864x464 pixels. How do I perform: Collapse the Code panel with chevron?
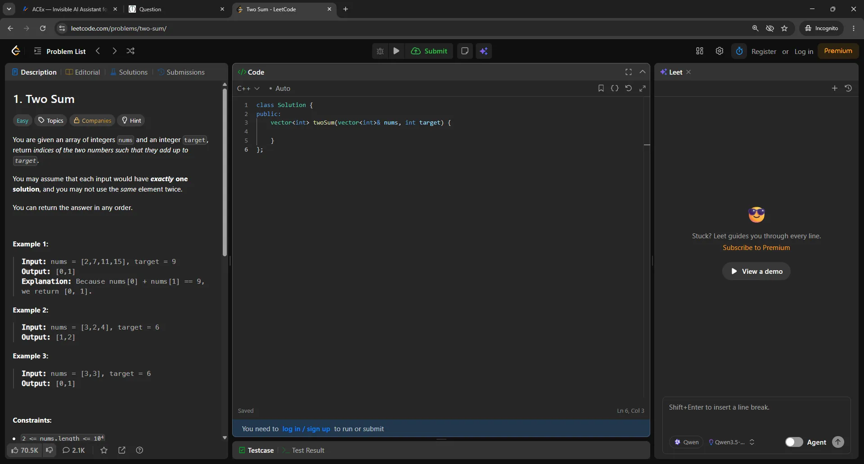point(643,72)
